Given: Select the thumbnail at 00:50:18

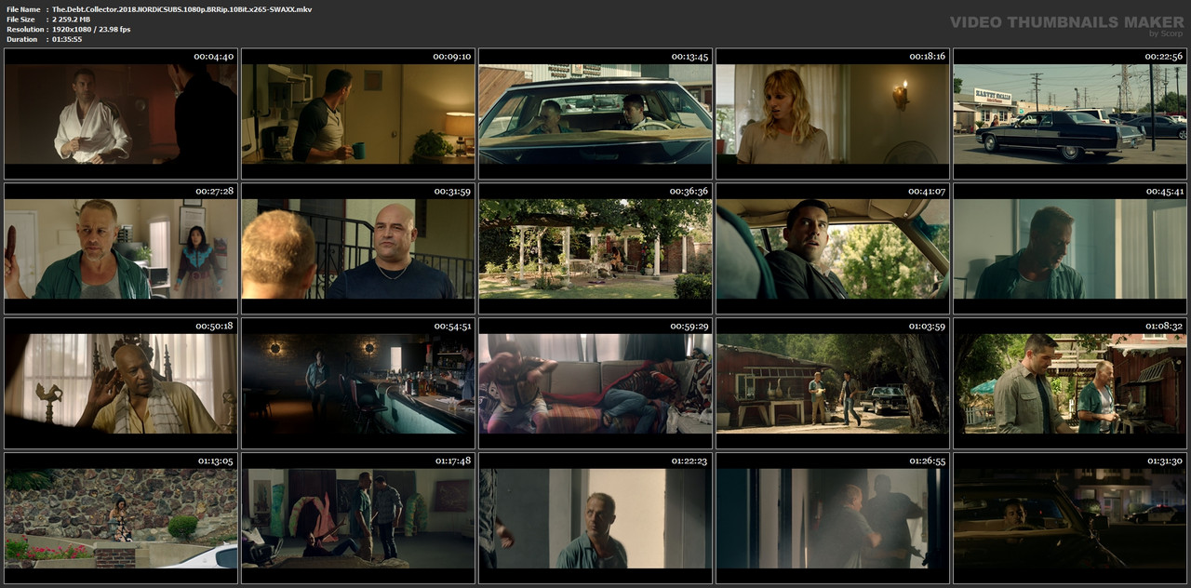Looking at the screenshot, I should click(121, 383).
